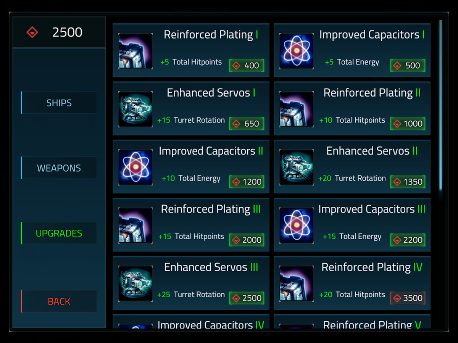Click the 2500 credits balance display
458x343 pixels.
(59, 32)
